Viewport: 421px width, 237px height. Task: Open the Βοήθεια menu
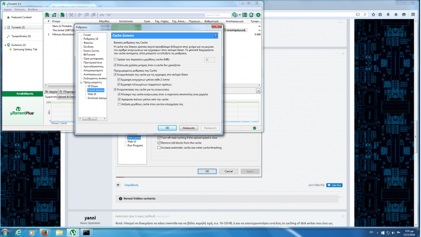[x=32, y=9]
